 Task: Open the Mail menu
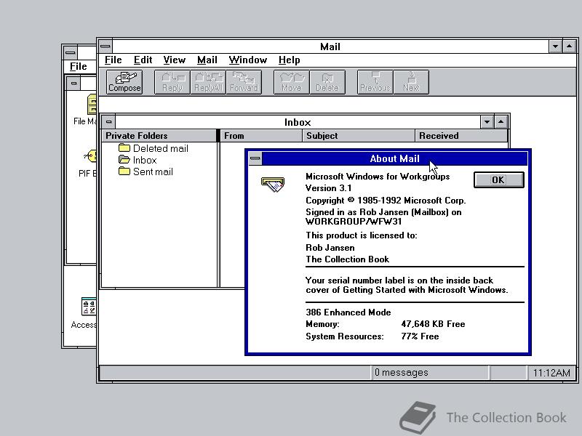tap(207, 60)
